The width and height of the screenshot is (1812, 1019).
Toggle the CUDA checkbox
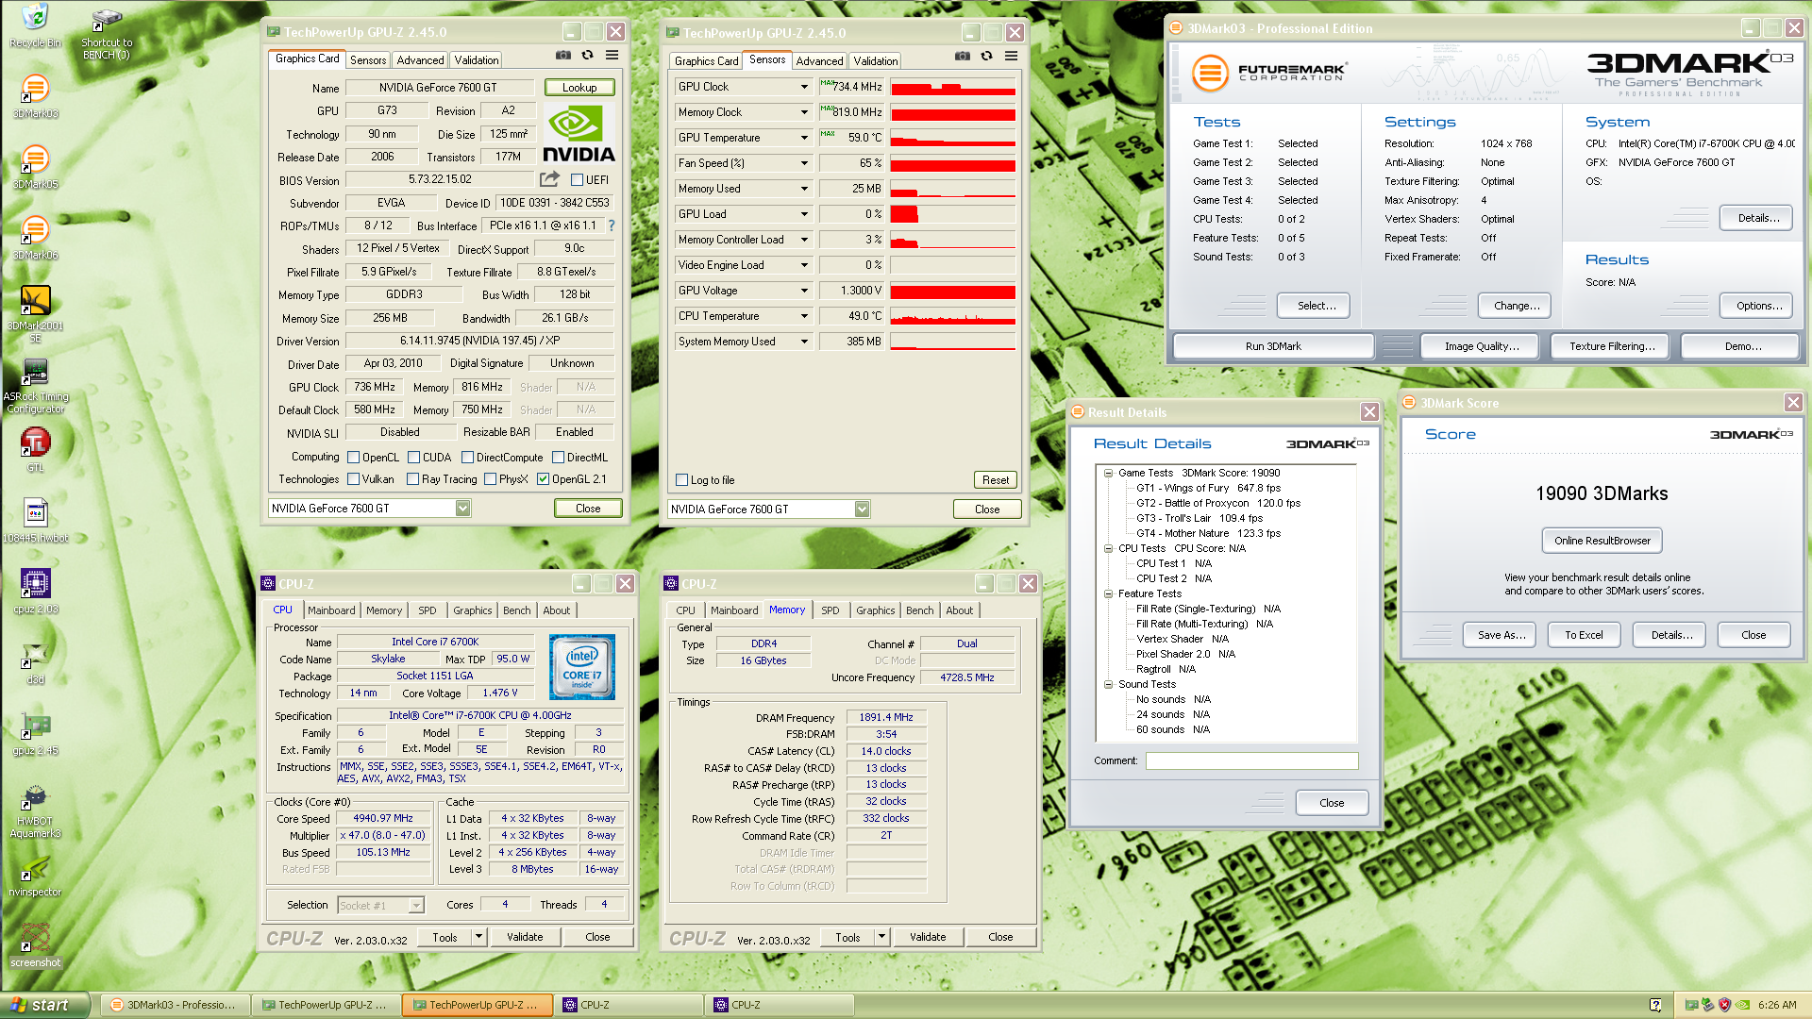[x=413, y=458]
